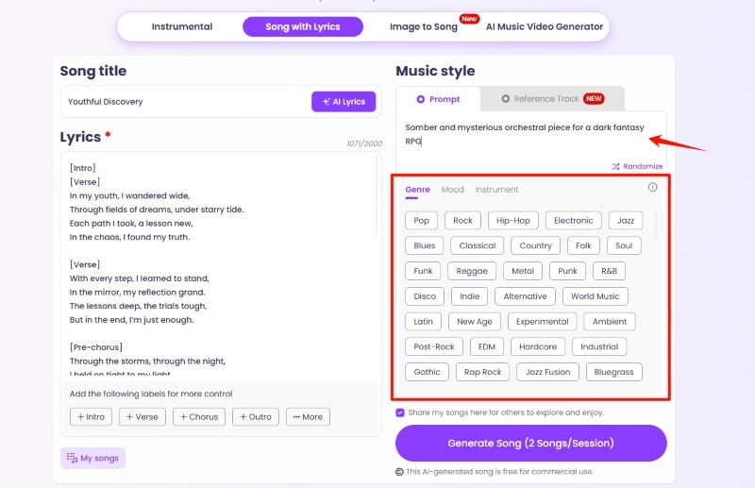The image size is (755, 488).
Task: Click the genre list scrollbar
Action: [x=655, y=226]
